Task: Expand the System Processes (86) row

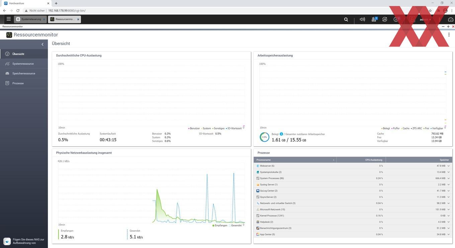Action: click(449, 178)
